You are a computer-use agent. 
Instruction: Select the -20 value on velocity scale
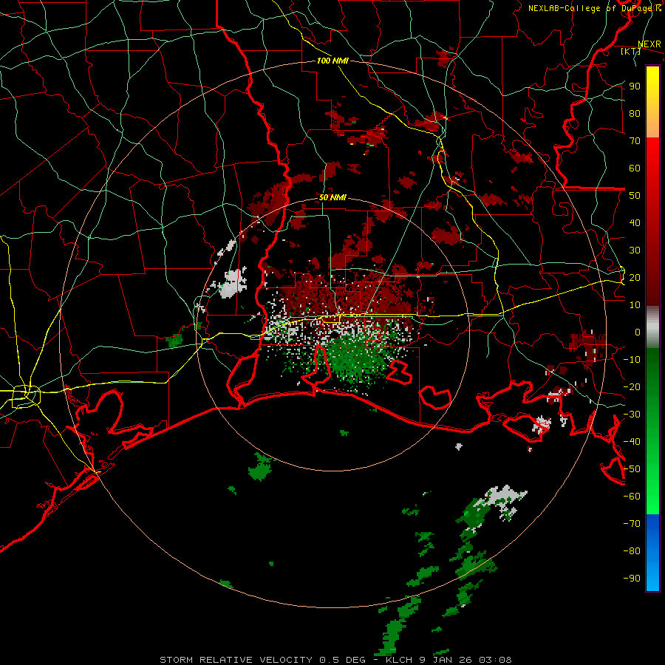pos(632,386)
